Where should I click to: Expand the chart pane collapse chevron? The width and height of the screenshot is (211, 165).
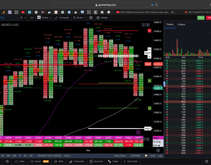tap(144, 25)
